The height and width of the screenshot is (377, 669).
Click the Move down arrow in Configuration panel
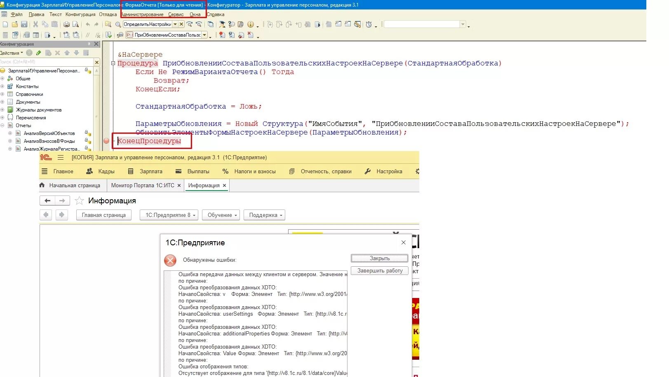tap(76, 53)
